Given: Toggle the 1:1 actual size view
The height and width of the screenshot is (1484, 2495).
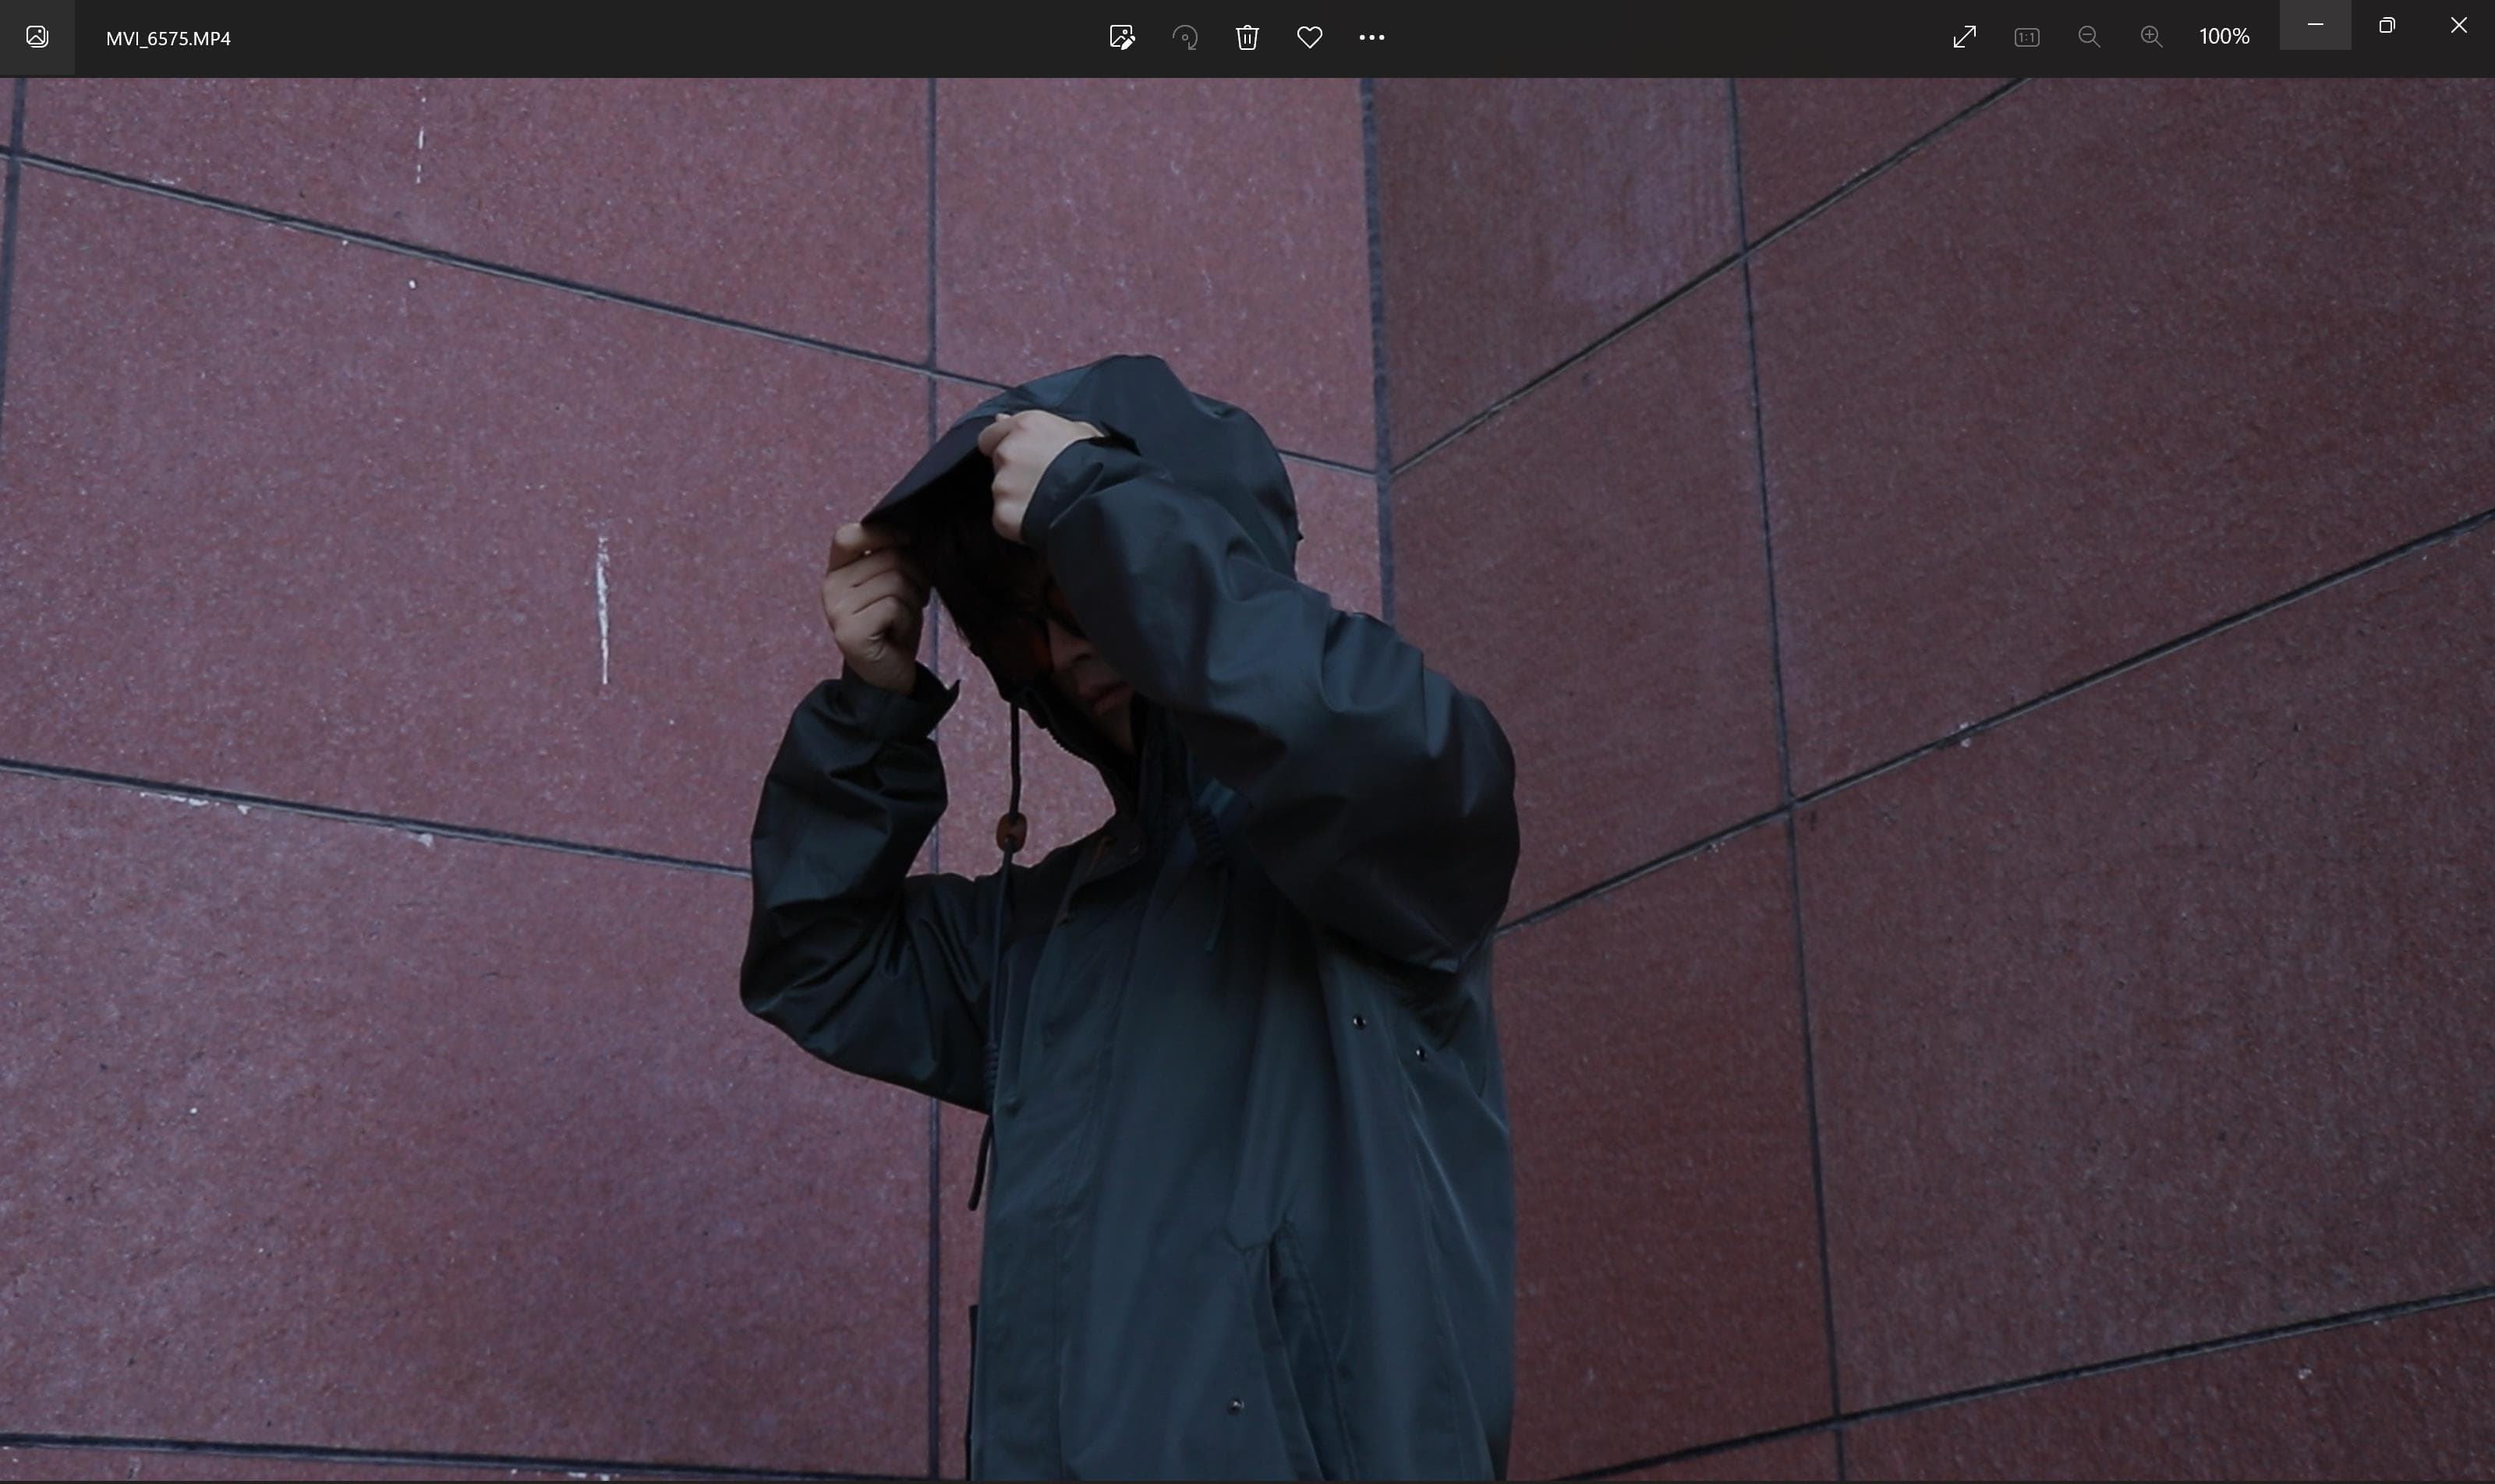Looking at the screenshot, I should pyautogui.click(x=2027, y=37).
